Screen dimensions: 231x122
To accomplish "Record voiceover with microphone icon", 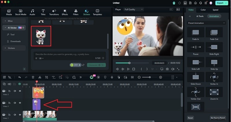I will coord(112,77).
